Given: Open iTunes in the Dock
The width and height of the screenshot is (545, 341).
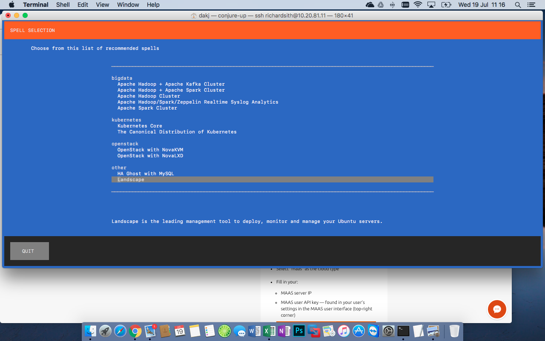Looking at the screenshot, I should pos(344,331).
